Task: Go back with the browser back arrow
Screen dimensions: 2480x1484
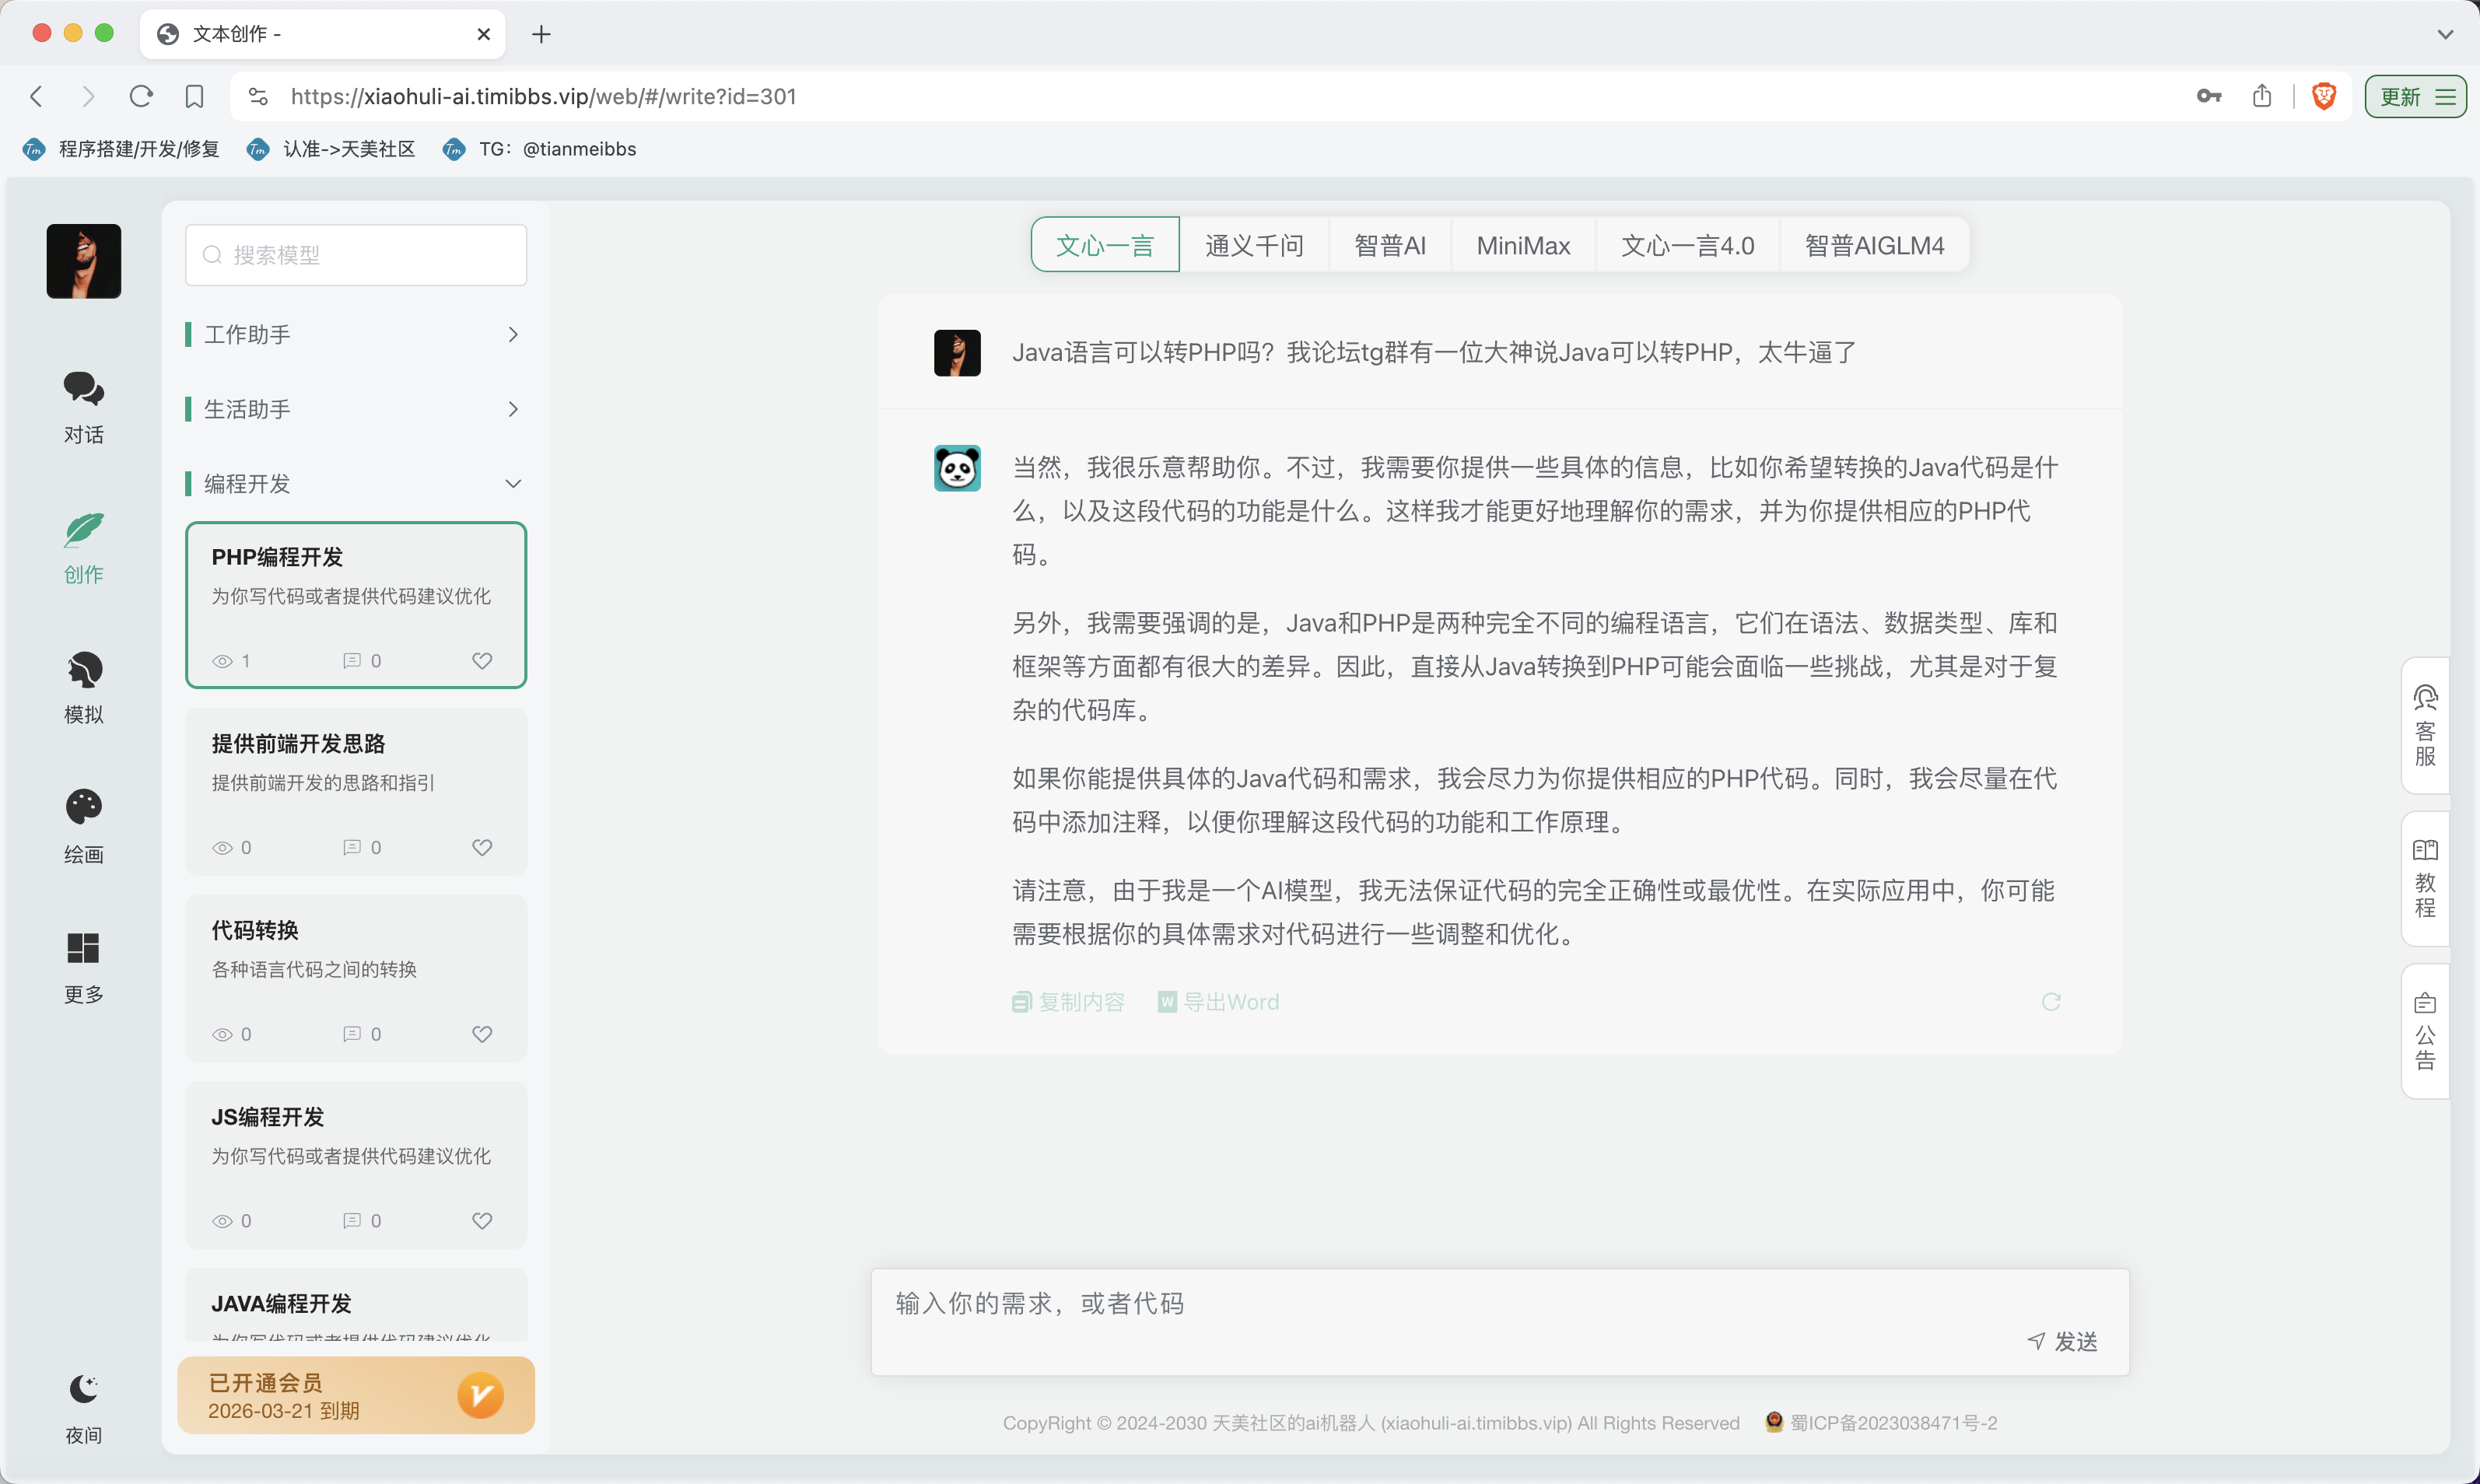Action: coord(37,96)
